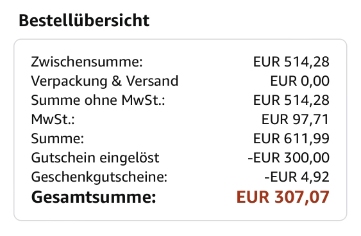Select the Gutschein eingelöst label
The image size is (361, 236).
pyautogui.click(x=95, y=158)
